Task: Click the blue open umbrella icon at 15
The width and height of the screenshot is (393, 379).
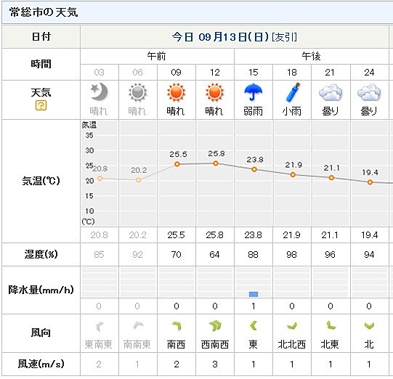Action: tap(254, 92)
